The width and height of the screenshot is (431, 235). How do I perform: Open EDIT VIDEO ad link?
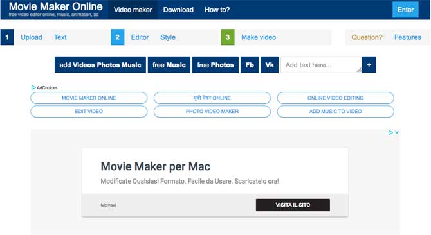pyautogui.click(x=89, y=111)
